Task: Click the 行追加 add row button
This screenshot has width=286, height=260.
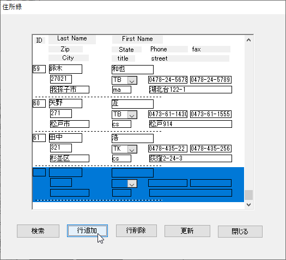Action: click(x=87, y=231)
